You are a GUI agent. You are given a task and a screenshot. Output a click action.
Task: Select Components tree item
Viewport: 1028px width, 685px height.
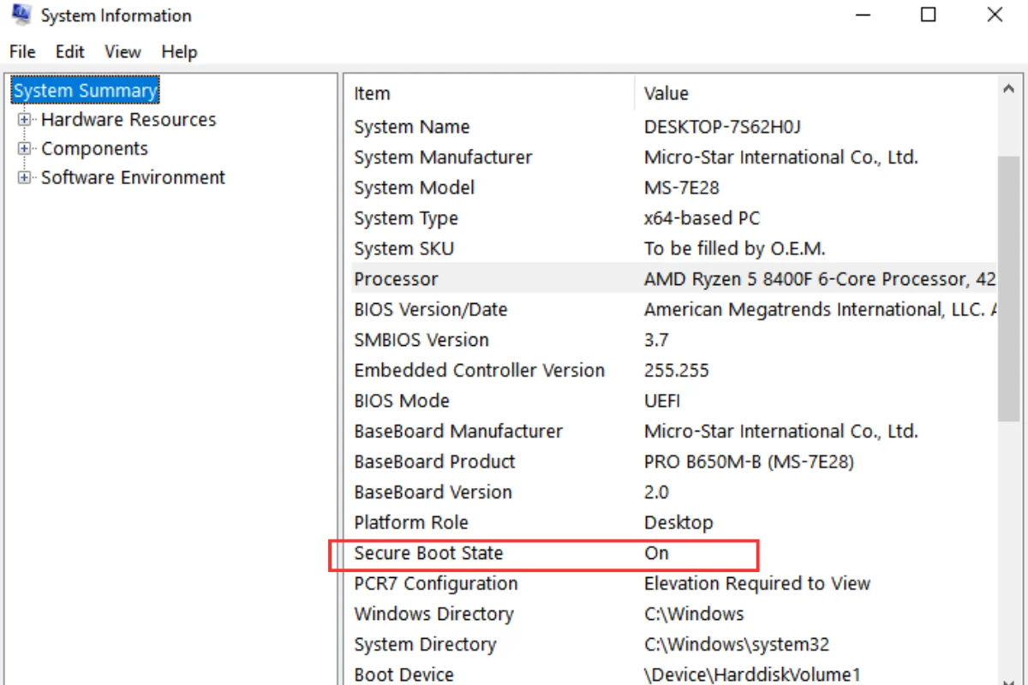tap(94, 149)
